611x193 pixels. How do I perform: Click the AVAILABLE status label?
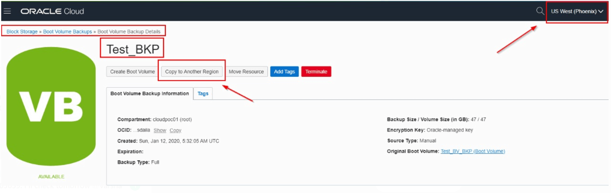click(51, 177)
